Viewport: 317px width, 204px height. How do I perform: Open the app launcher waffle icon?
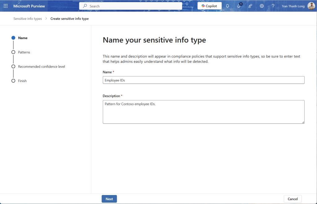tap(6, 6)
